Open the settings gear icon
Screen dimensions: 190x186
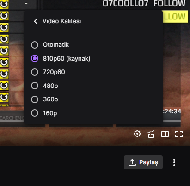point(137,134)
